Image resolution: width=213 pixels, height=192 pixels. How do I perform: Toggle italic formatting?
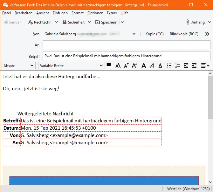152,66
